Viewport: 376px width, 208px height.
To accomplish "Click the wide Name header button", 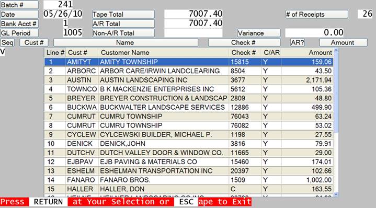I will coord(126,42).
